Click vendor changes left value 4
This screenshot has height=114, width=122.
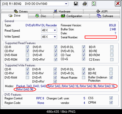(x=84, y=103)
